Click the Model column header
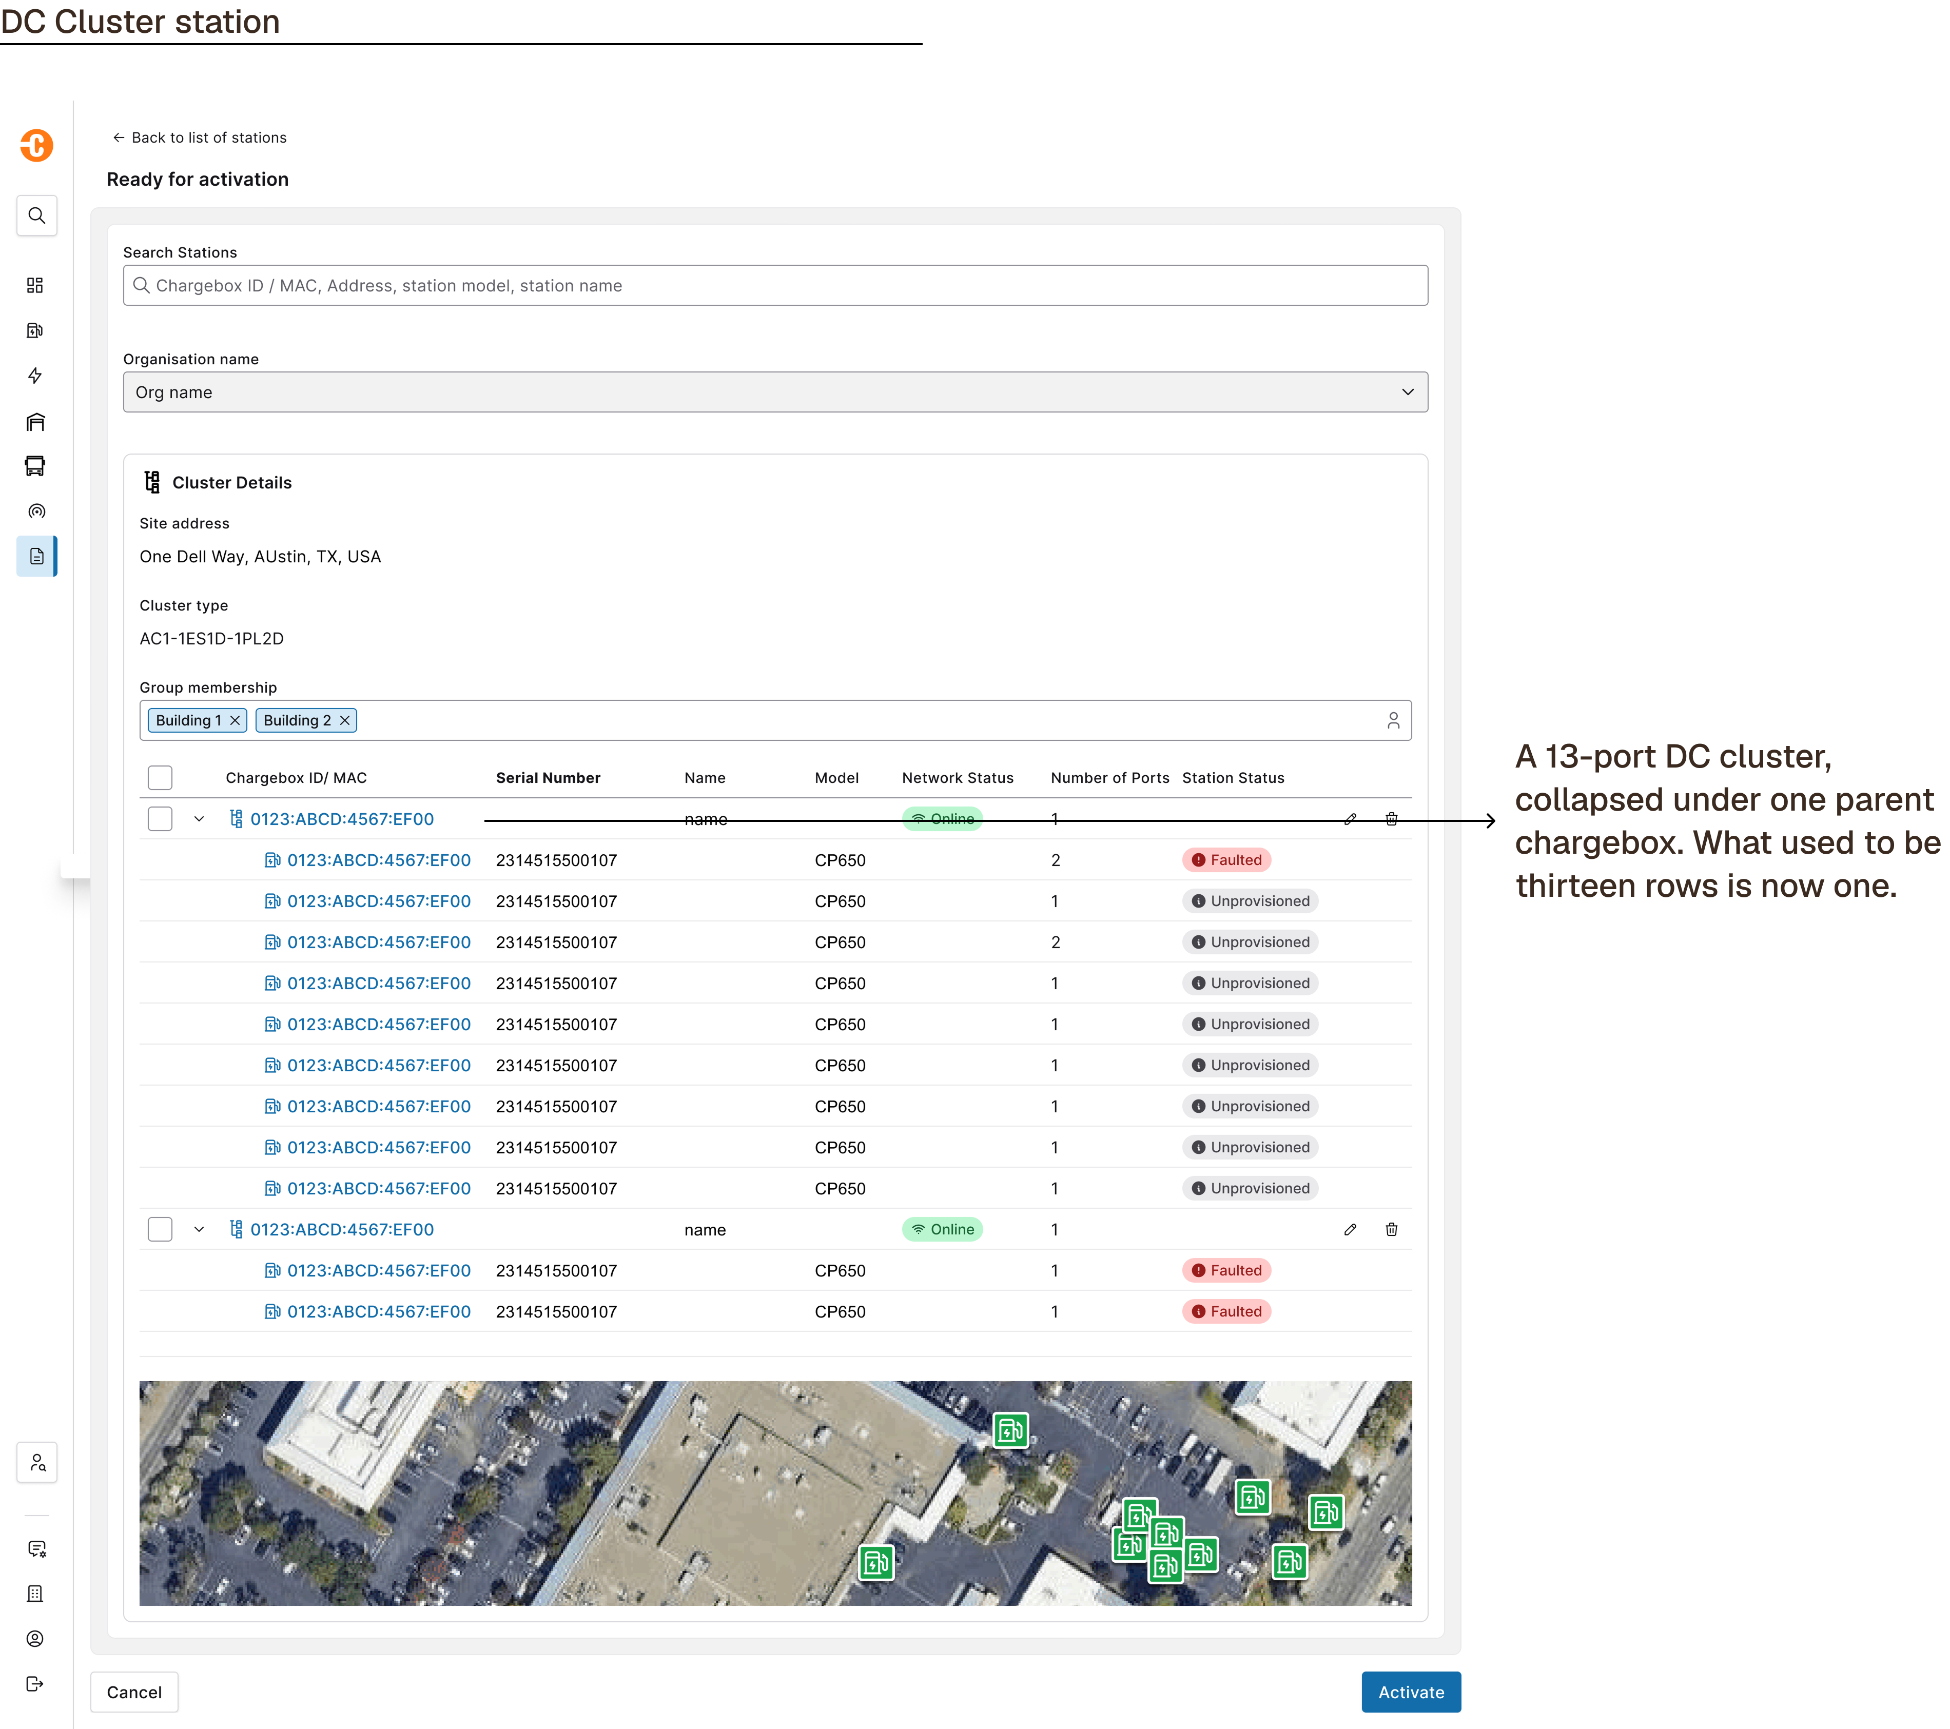The width and height of the screenshot is (1950, 1729). tap(836, 778)
